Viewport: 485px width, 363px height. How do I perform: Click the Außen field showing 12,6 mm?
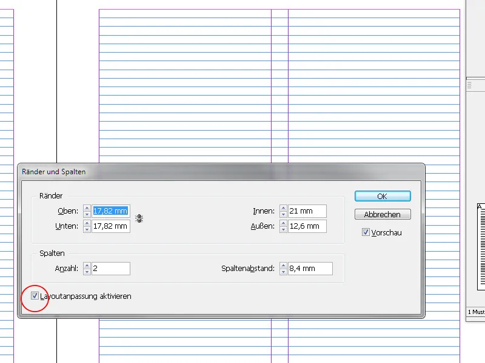306,226
